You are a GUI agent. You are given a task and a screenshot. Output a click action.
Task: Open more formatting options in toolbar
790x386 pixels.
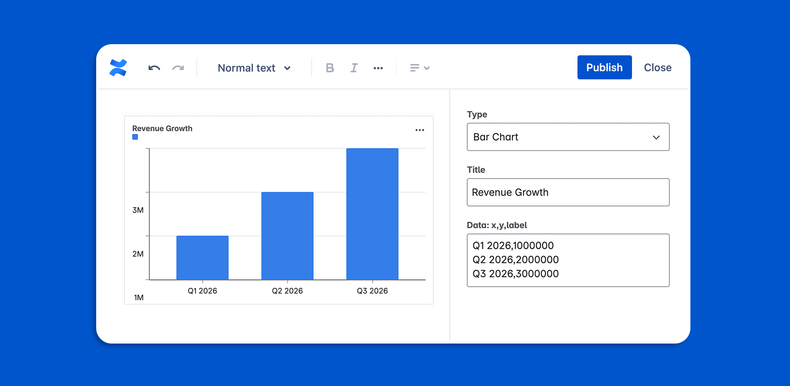tap(378, 68)
